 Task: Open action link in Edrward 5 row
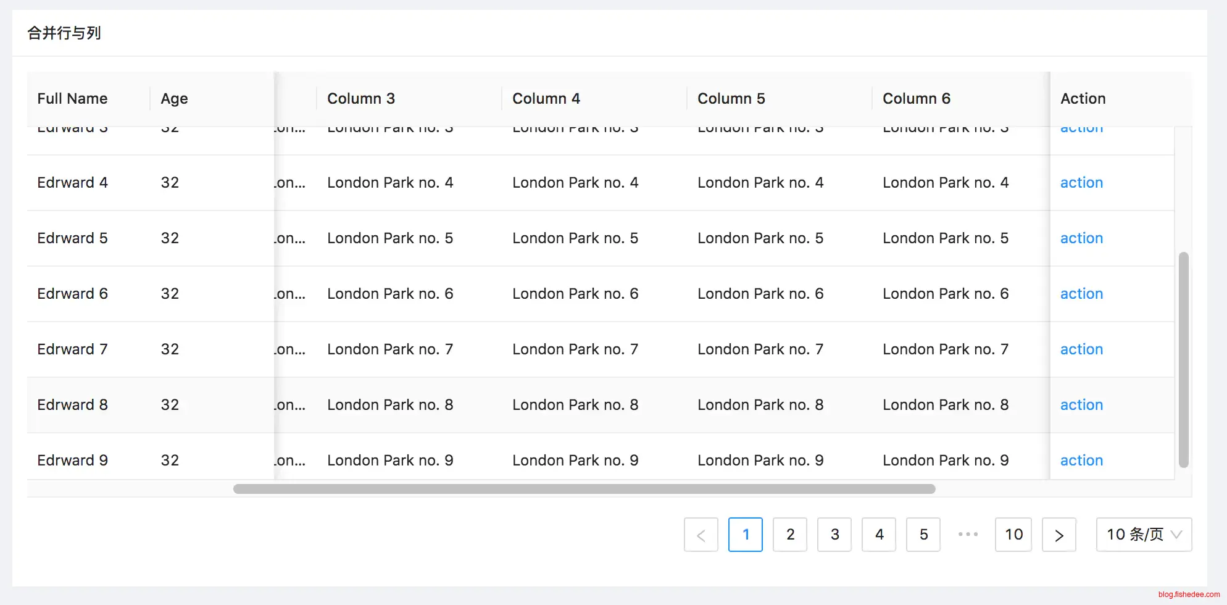[1081, 238]
